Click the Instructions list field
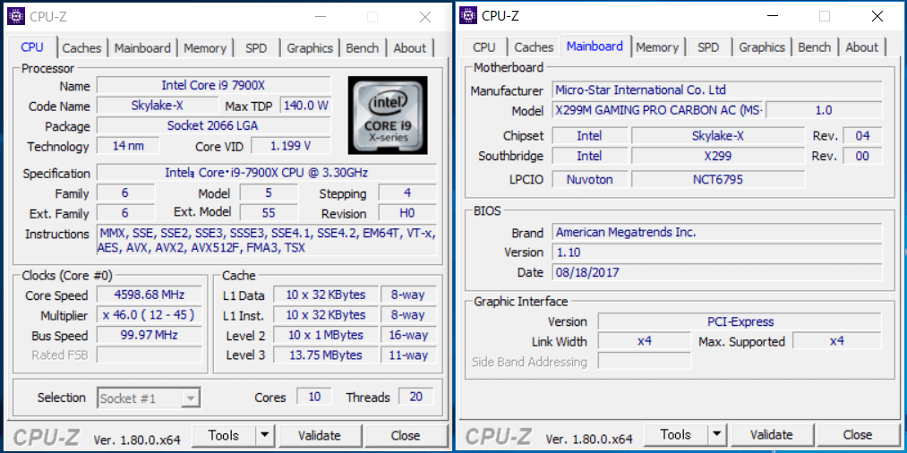This screenshot has height=453, width=907. (x=267, y=240)
